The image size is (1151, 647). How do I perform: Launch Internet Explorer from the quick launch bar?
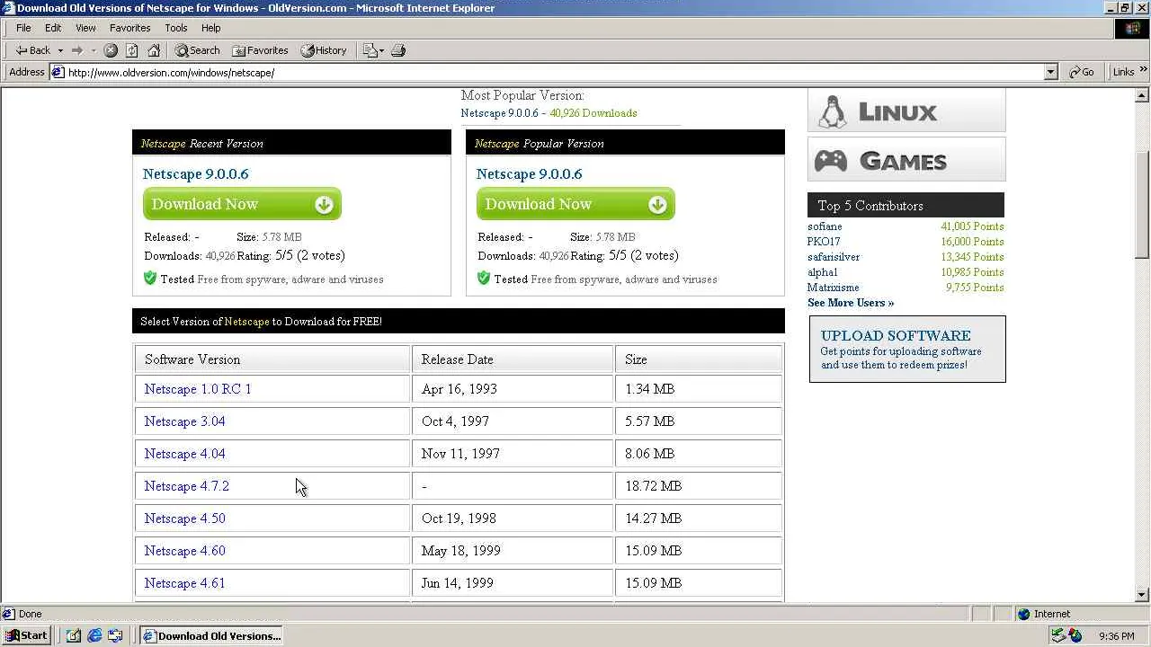pyautogui.click(x=94, y=635)
